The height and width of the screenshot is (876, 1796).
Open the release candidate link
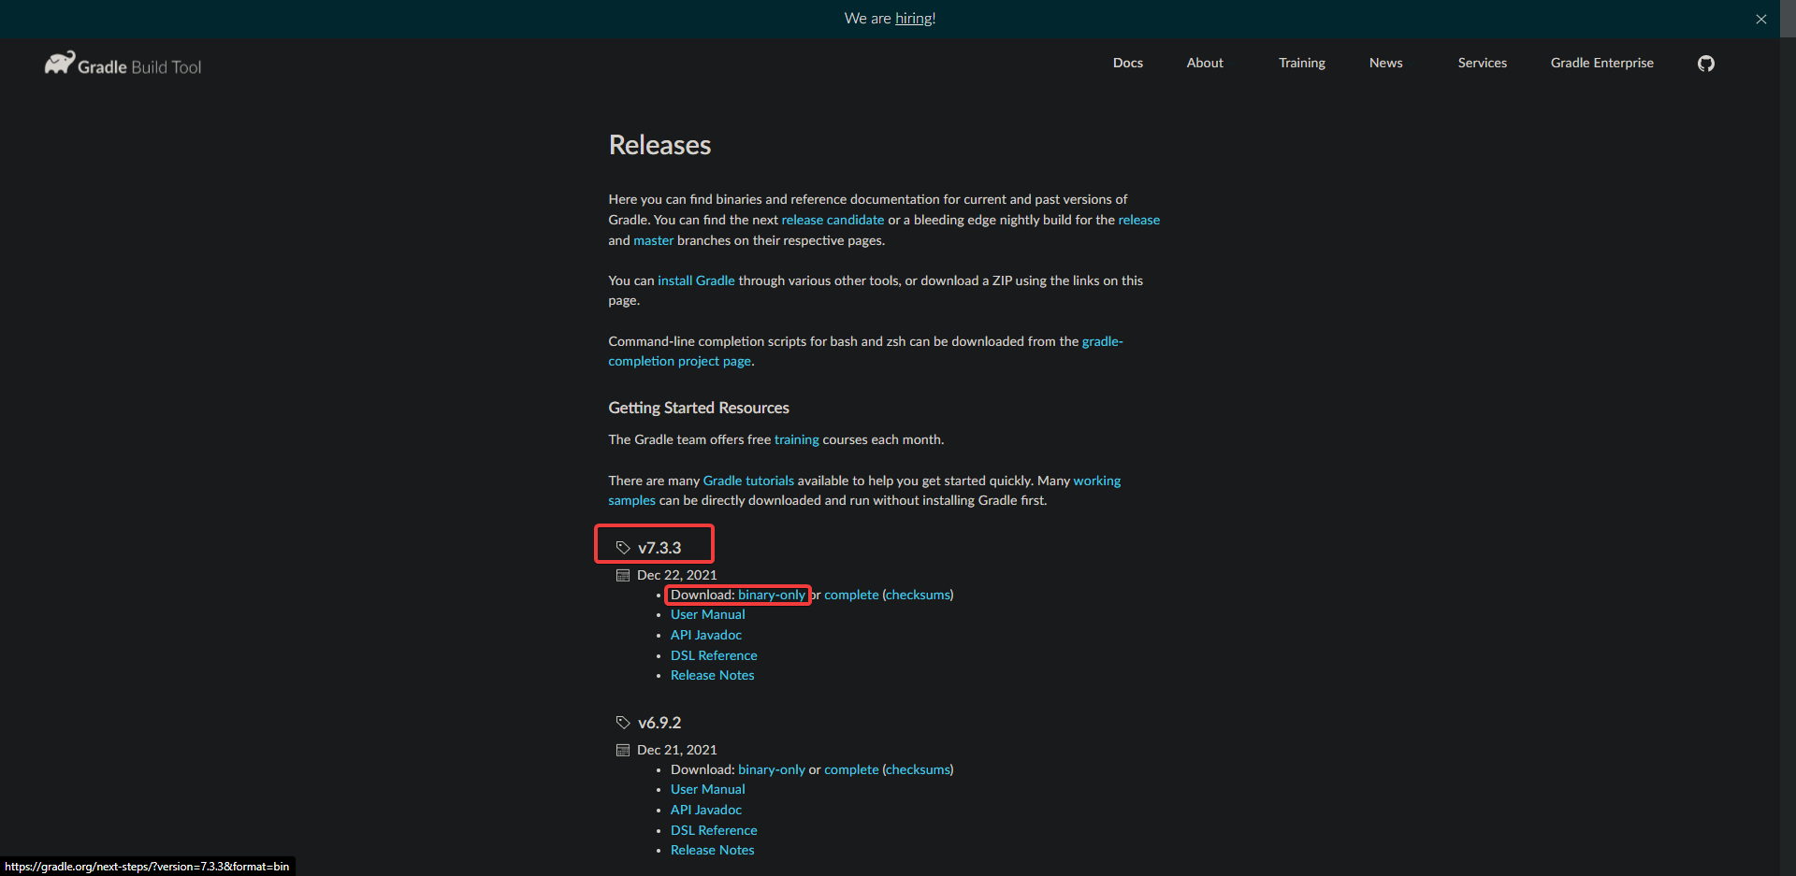point(833,220)
